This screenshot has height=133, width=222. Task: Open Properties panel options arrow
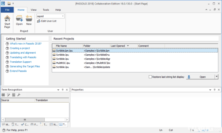(210, 90)
